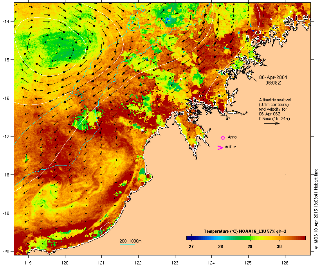
Task: Click the '(0.1m contours)' text line
Action: pos(274,104)
